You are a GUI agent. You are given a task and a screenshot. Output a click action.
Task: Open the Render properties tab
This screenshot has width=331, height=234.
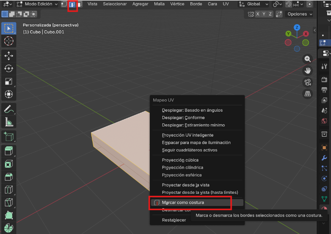pyautogui.click(x=324, y=80)
